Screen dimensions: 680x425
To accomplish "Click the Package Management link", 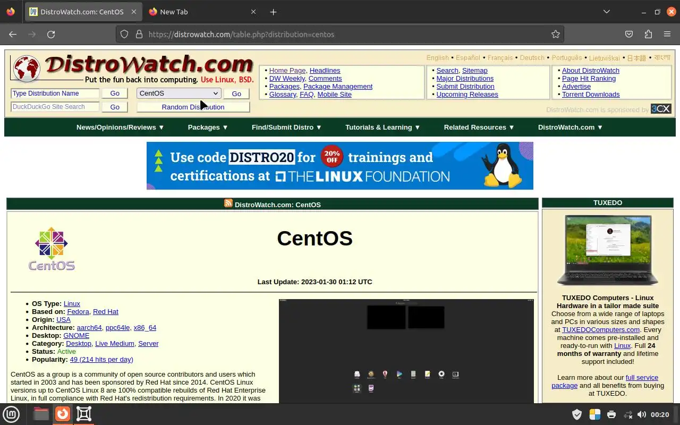I will click(338, 86).
